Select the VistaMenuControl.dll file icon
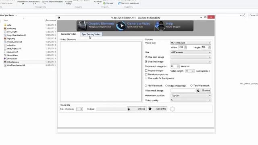The width and height of the screenshot is (258, 145). click(5, 65)
